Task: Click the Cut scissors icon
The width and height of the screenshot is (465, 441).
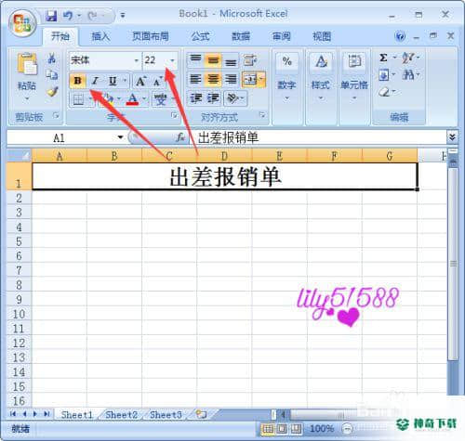Action: pyautogui.click(x=52, y=58)
